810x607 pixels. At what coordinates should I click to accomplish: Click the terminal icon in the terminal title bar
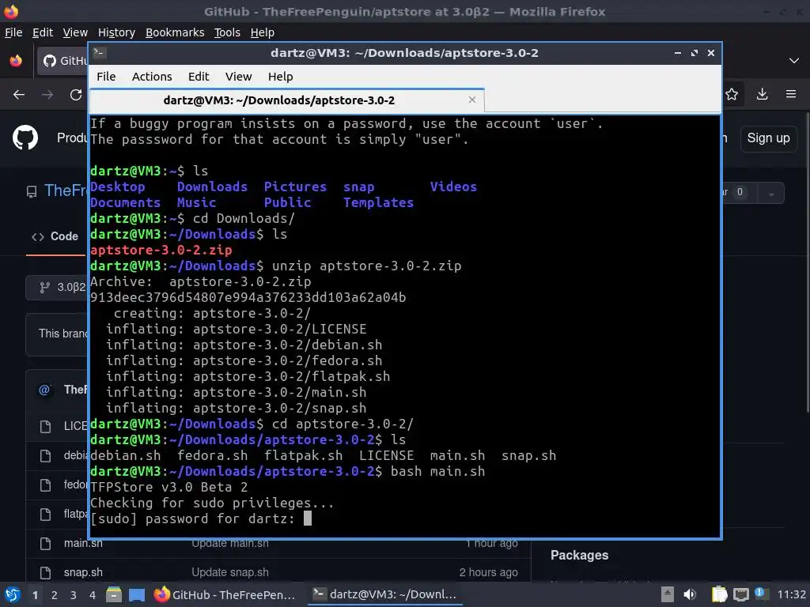pyautogui.click(x=100, y=53)
